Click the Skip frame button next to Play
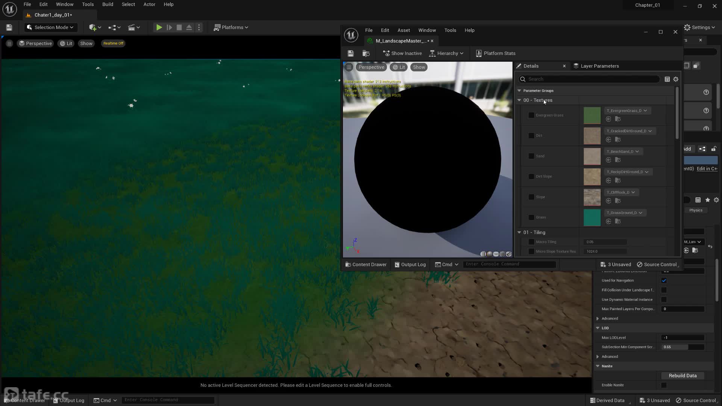 [169, 27]
